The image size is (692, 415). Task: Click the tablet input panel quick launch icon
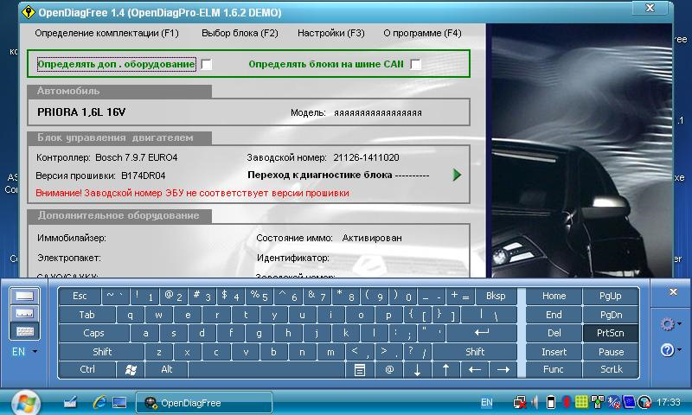coord(71,402)
